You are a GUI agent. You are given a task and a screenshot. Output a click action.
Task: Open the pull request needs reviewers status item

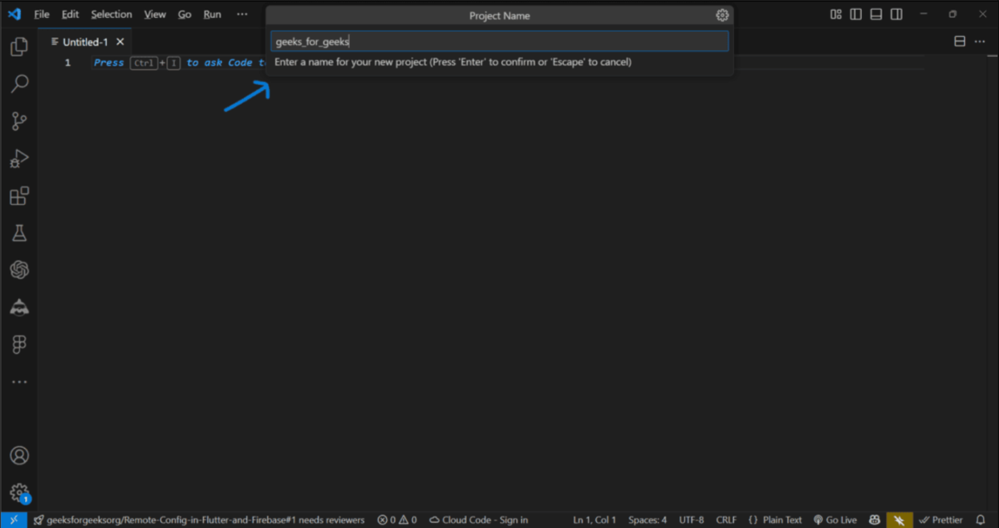tap(199, 520)
